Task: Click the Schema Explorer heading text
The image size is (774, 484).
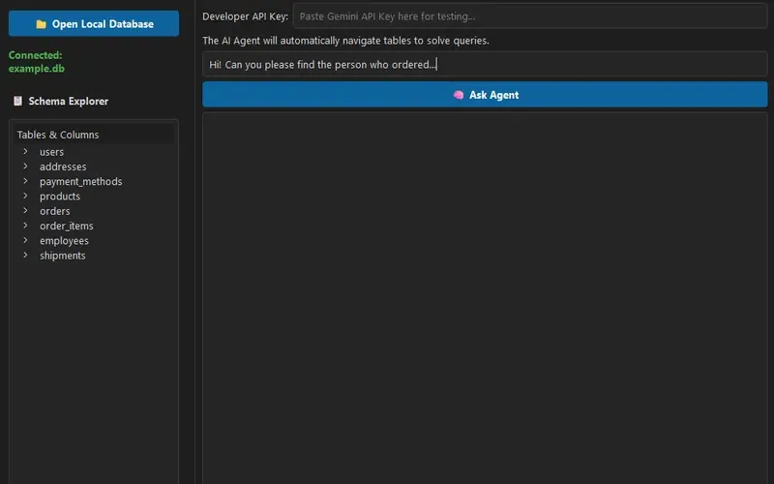Action: tap(68, 101)
